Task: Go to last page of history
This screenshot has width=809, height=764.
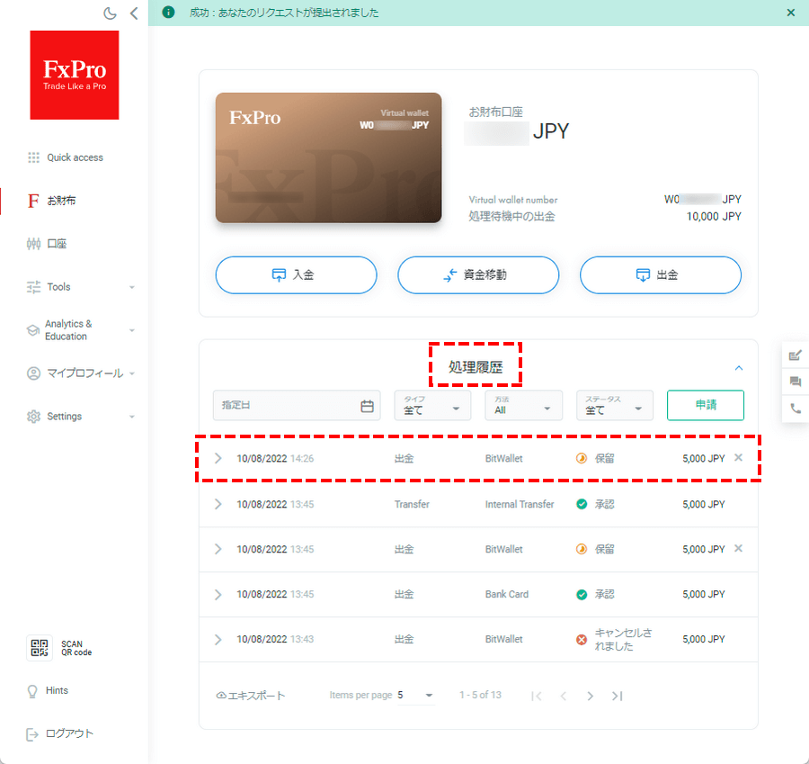Action: 618,697
